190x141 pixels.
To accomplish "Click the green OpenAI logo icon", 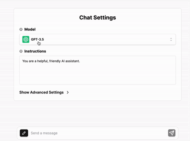I will click(26, 40).
